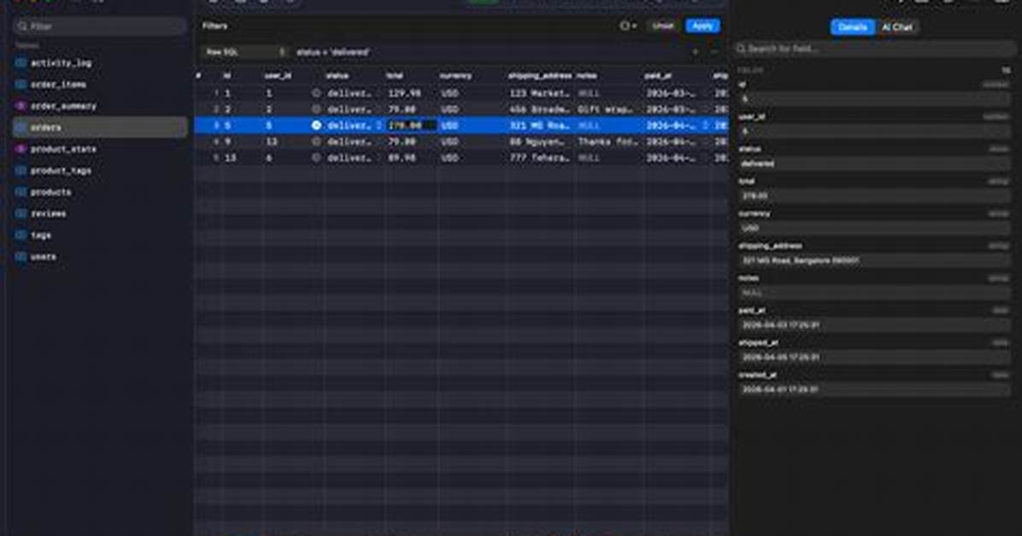Click the currency column header
1022x536 pixels.
(455, 76)
